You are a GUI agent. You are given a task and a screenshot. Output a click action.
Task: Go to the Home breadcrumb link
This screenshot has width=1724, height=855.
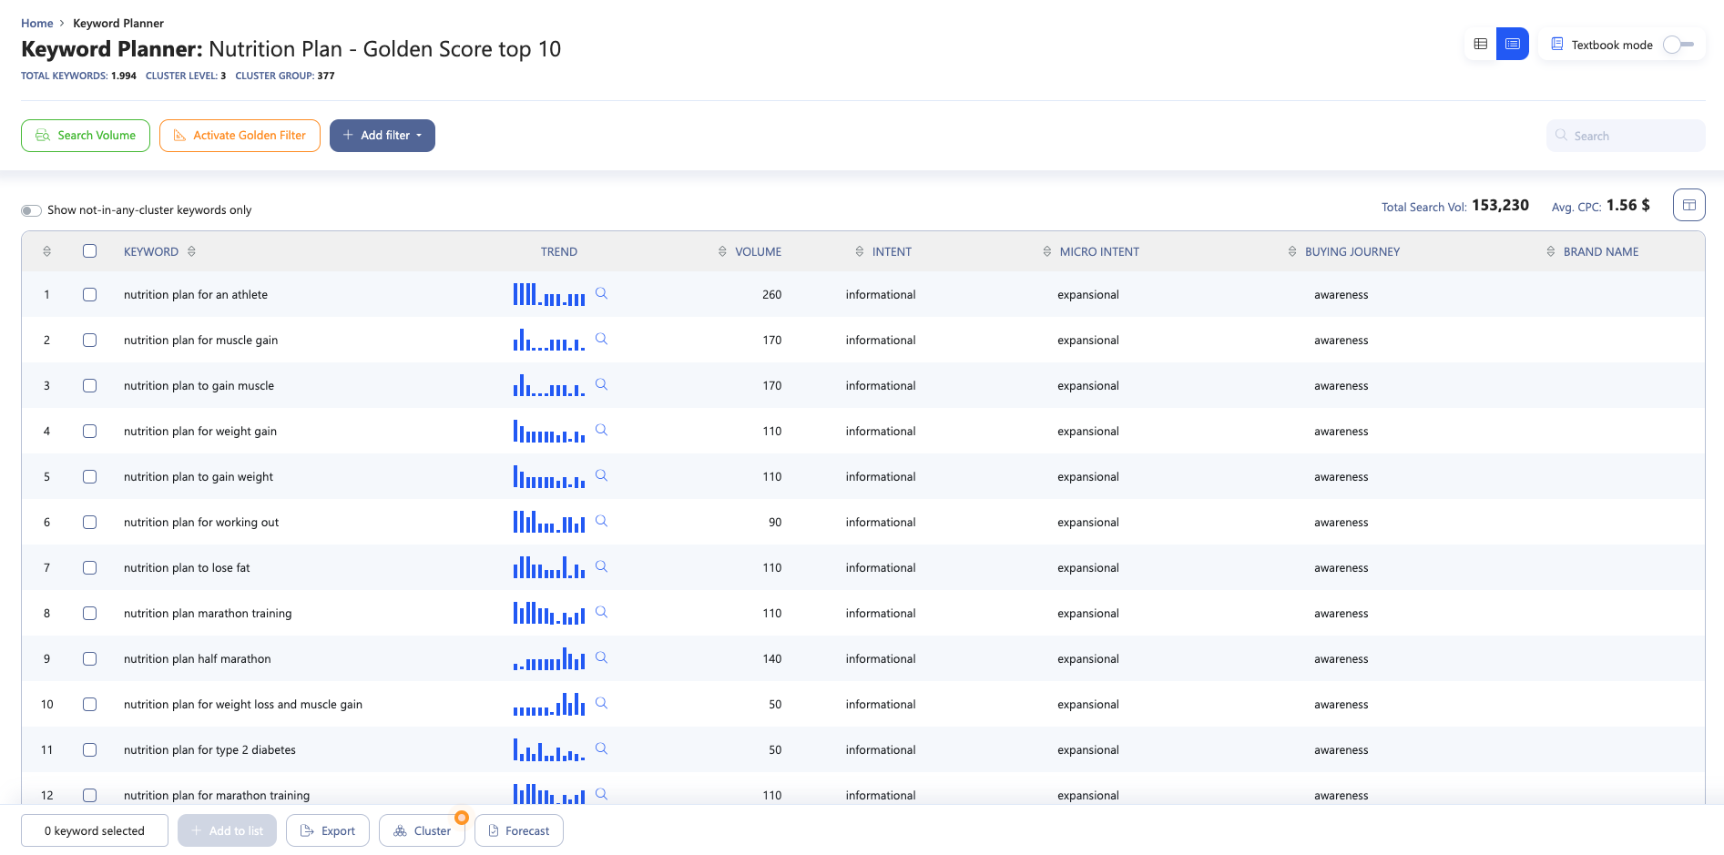coord(37,24)
